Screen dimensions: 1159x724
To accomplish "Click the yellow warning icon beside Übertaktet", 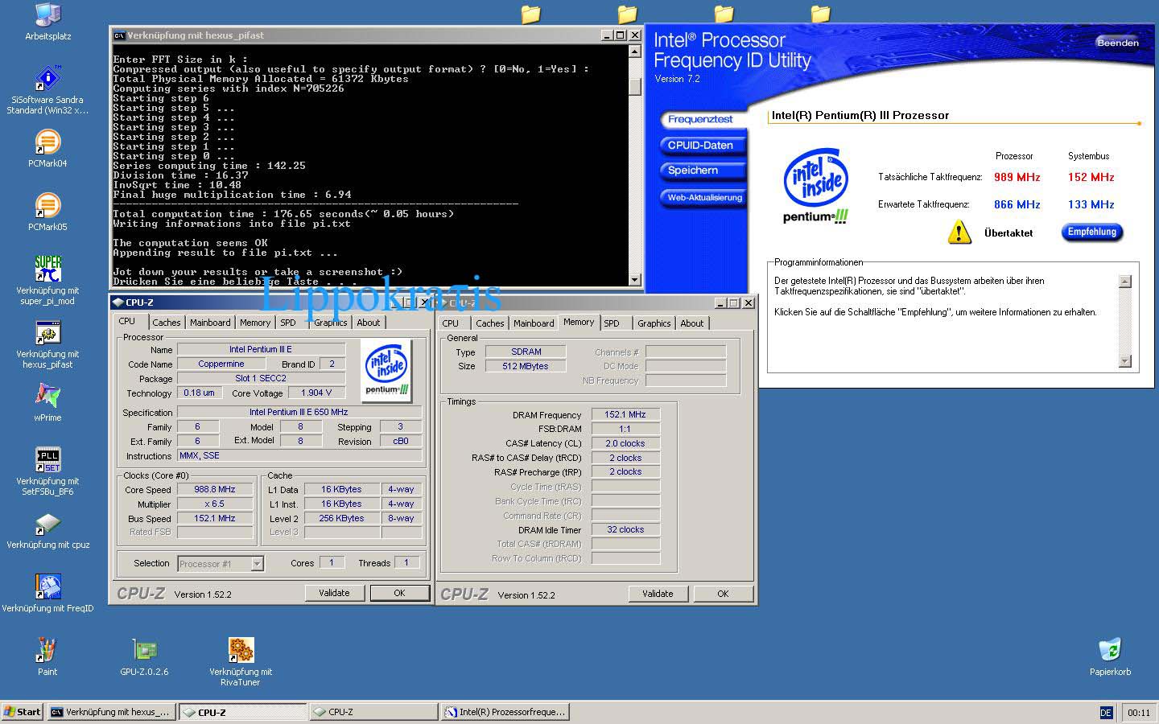I will point(959,232).
